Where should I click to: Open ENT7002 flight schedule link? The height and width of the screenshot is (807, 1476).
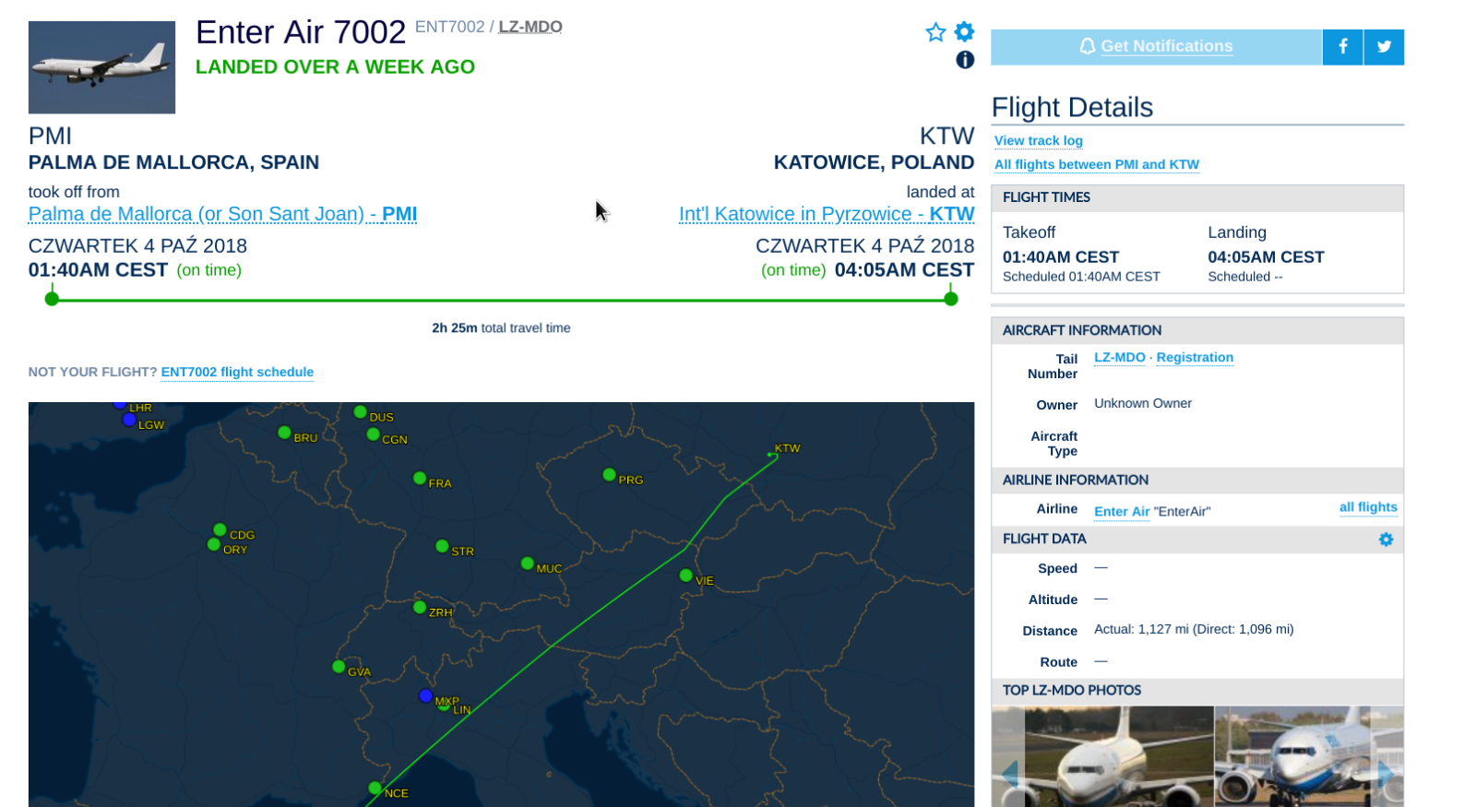(237, 373)
